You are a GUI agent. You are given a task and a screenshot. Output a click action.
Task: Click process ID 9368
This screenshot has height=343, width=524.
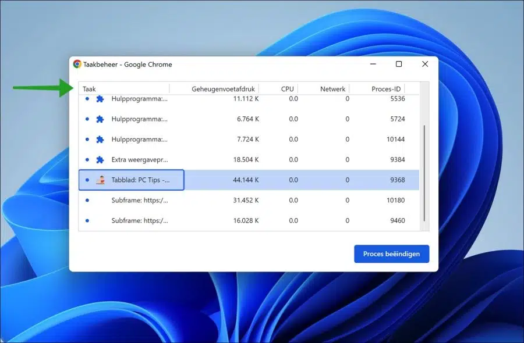[397, 180]
